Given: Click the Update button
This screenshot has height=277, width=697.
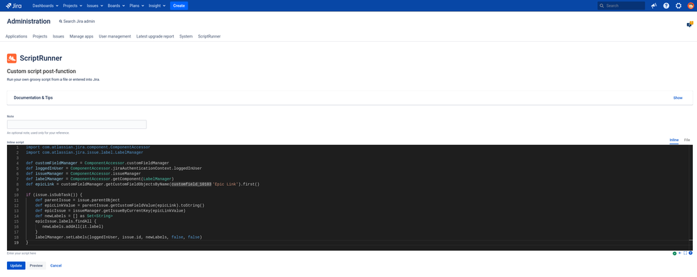Looking at the screenshot, I should click(16, 265).
